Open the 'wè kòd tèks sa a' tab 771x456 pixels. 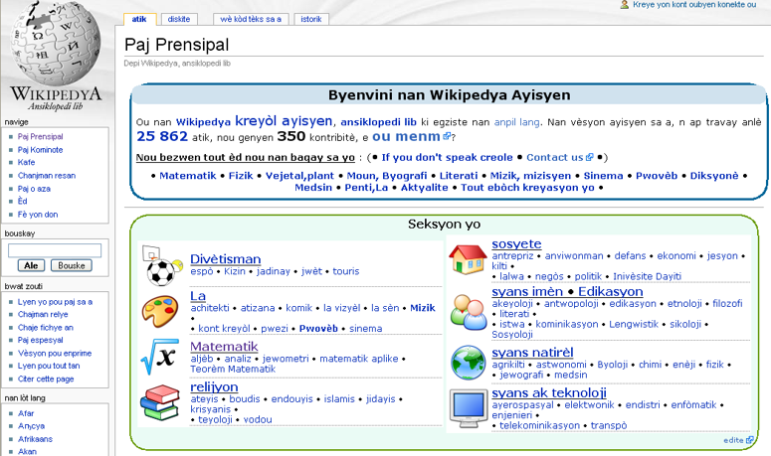[251, 19]
